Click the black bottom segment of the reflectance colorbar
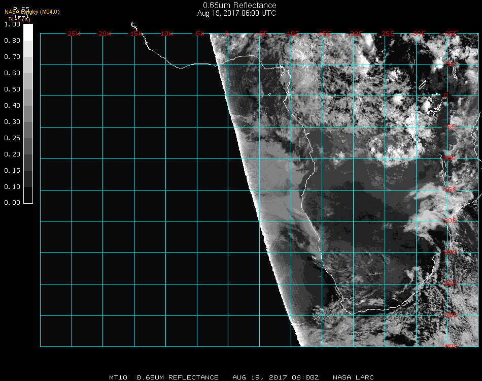Image resolution: width=482 pixels, height=381 pixels. 28,195
